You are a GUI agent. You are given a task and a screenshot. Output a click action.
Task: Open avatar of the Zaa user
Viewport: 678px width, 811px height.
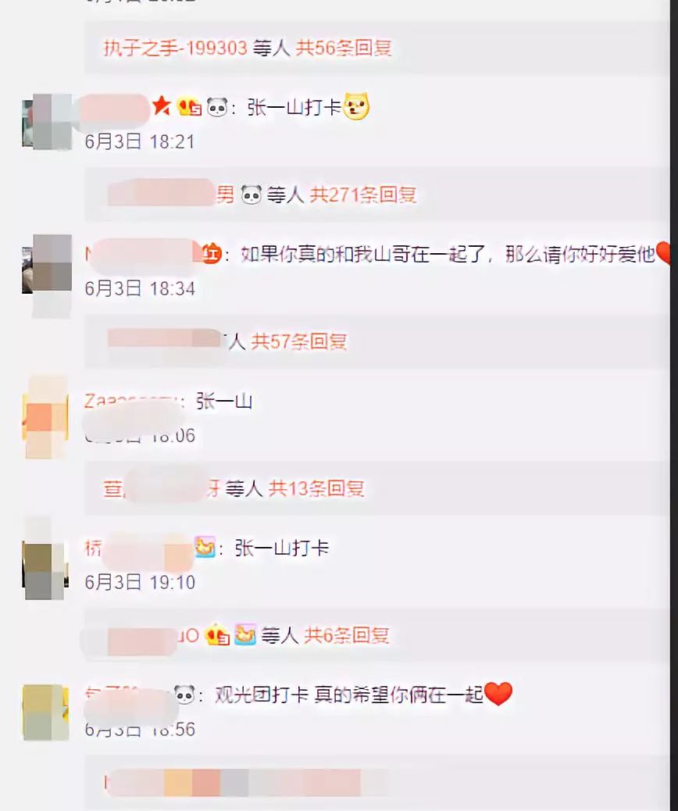pyautogui.click(x=45, y=418)
